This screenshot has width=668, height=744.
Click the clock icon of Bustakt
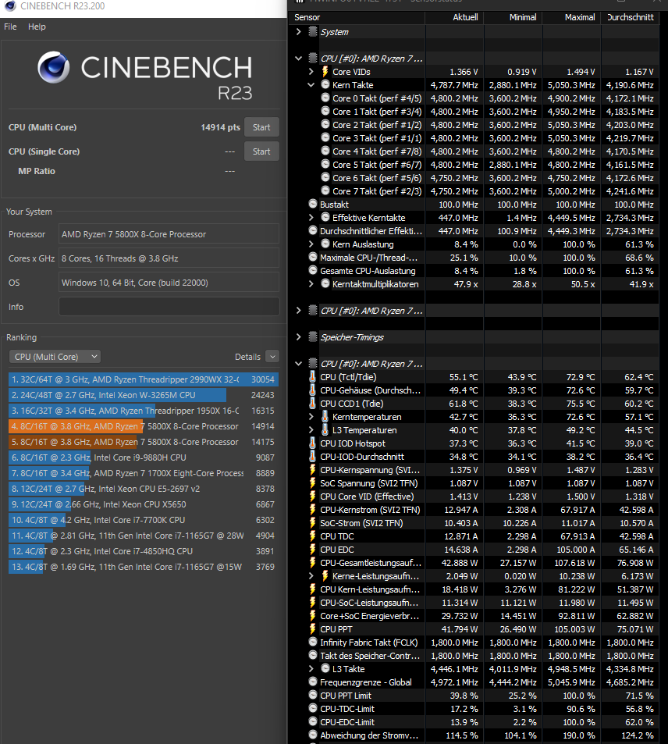coord(313,204)
